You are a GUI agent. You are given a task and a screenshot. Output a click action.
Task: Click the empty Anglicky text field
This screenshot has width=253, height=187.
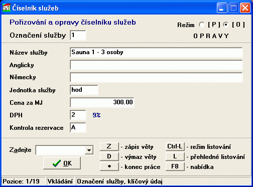(156, 65)
